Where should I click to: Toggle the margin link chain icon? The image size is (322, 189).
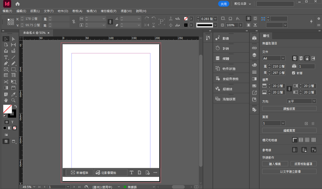pyautogui.click(x=289, y=89)
